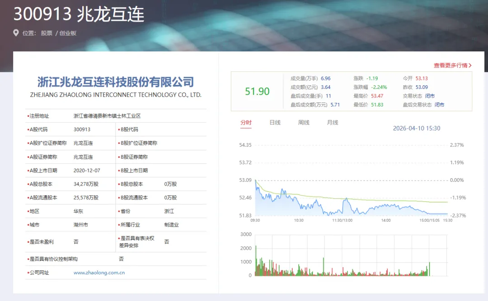Click the 昨收 value 53.09
The width and height of the screenshot is (488, 301).
pyautogui.click(x=422, y=87)
